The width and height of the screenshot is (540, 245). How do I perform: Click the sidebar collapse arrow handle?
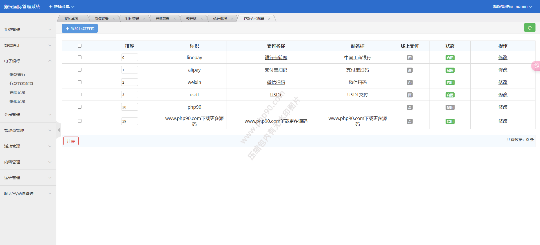[x=59, y=130]
